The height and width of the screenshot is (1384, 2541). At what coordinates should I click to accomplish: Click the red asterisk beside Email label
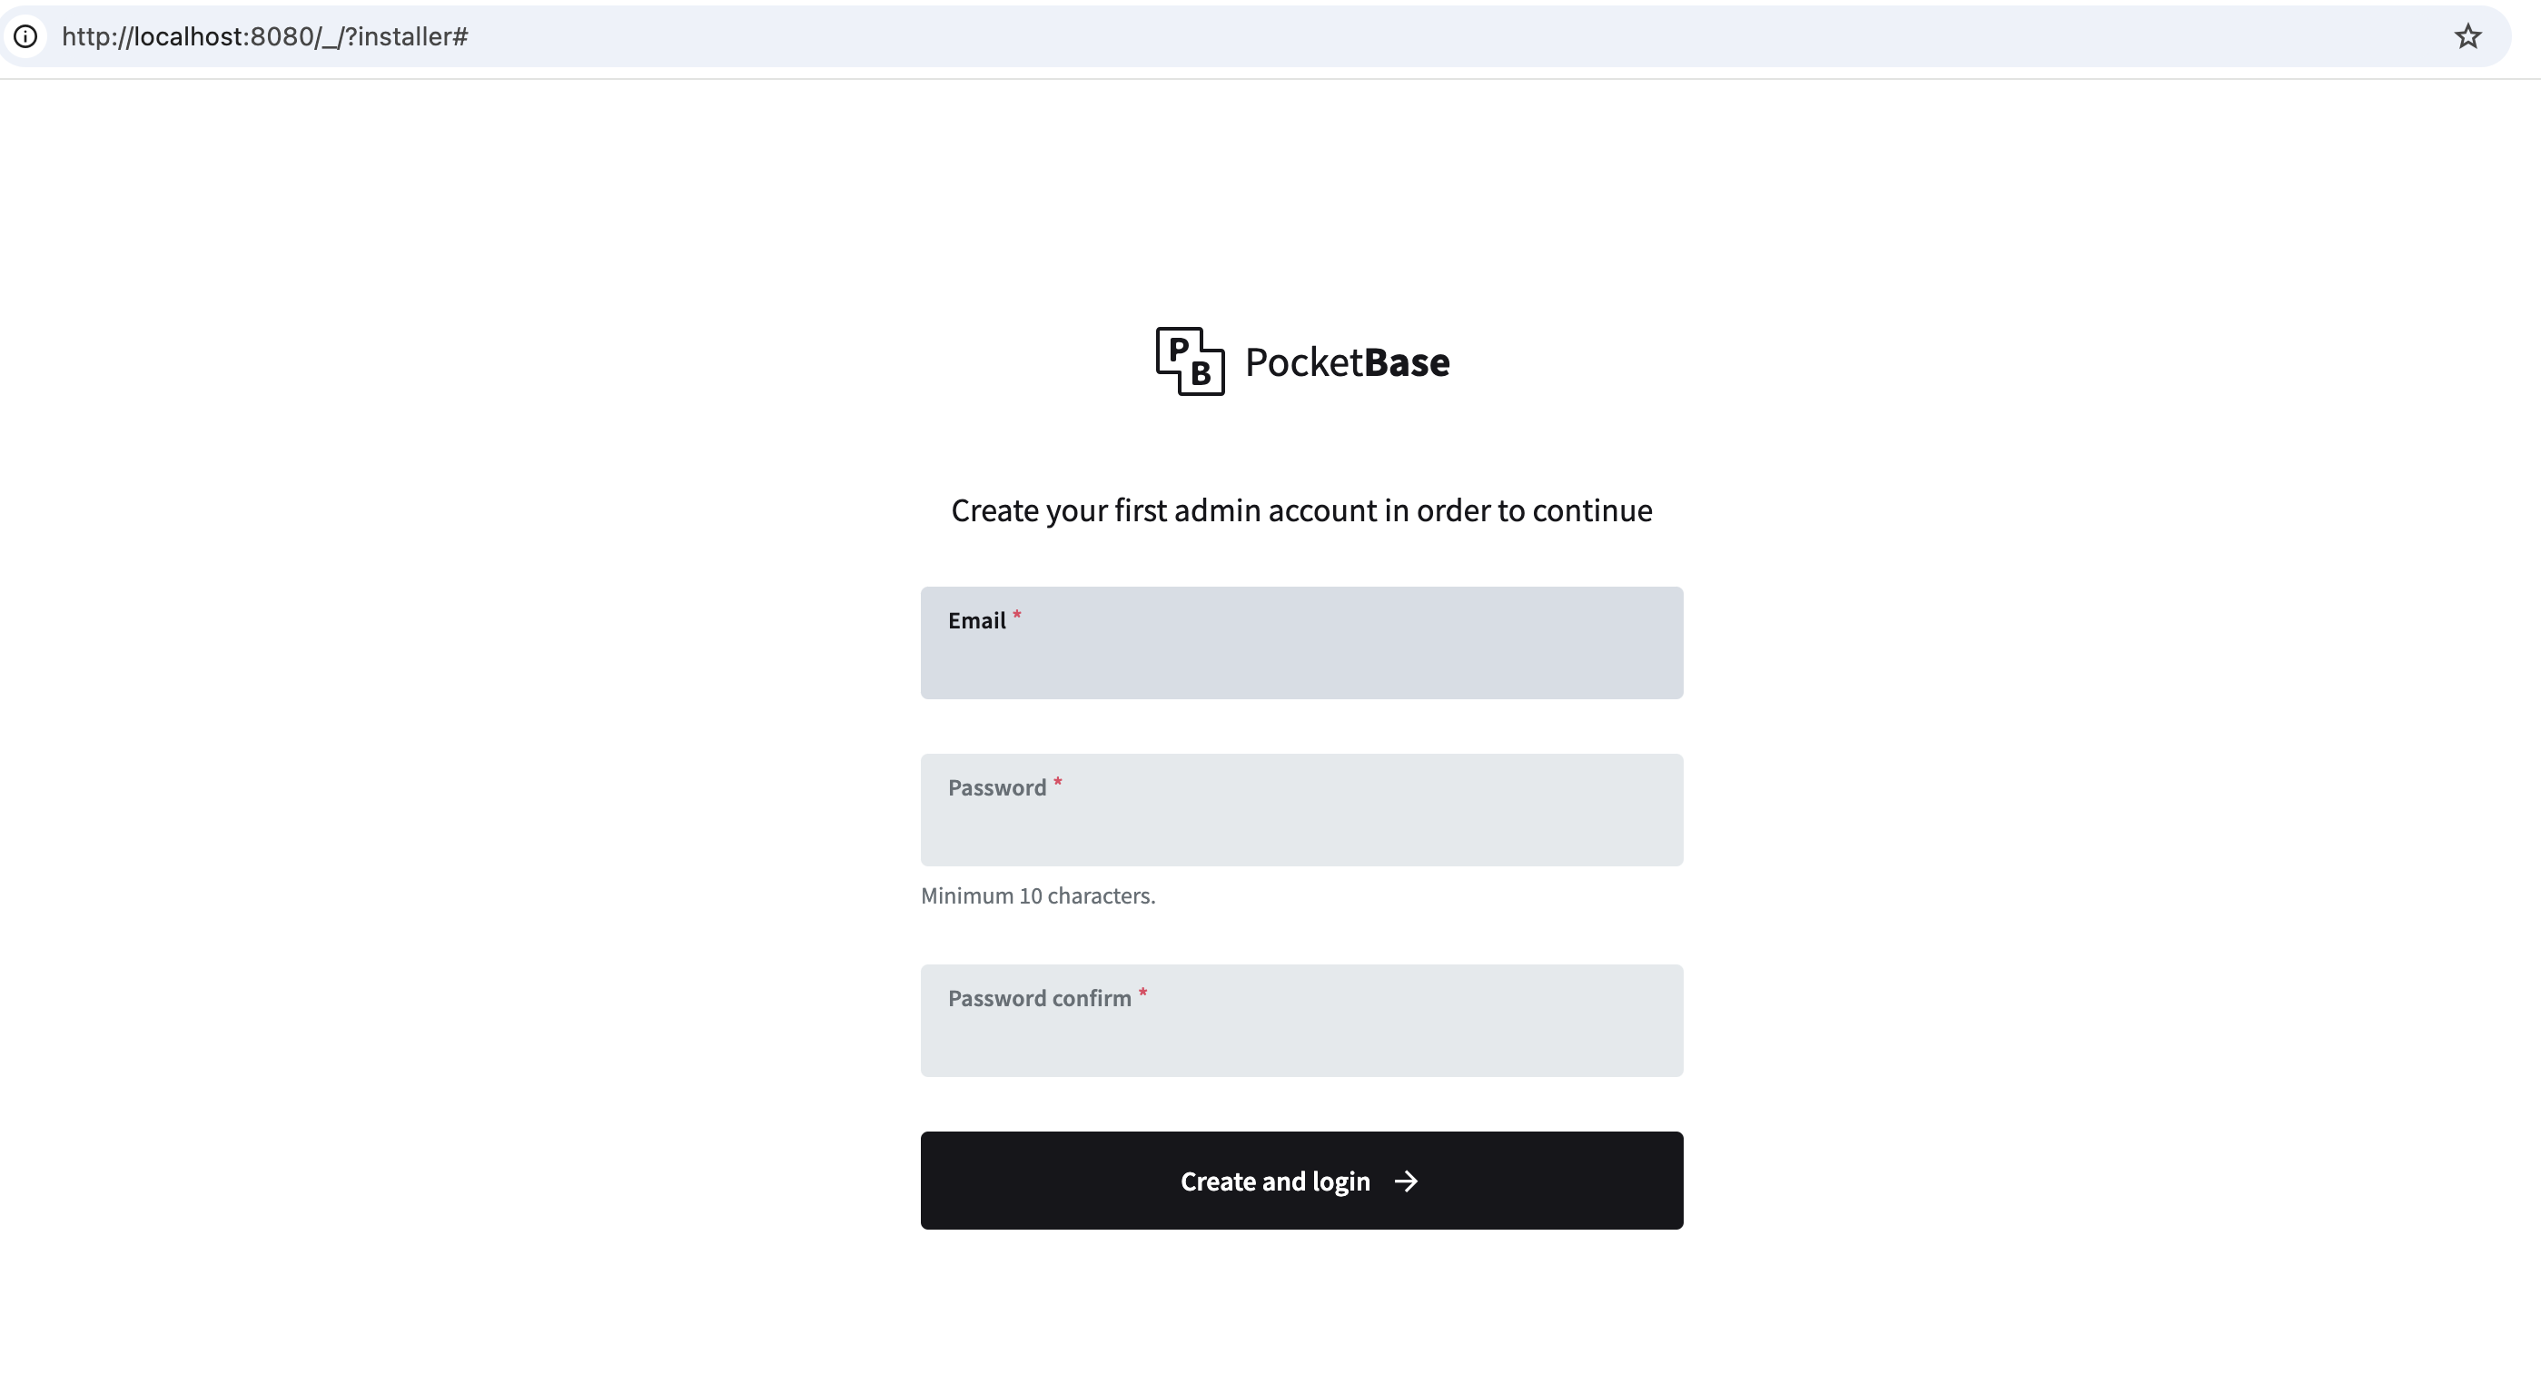point(1017,615)
